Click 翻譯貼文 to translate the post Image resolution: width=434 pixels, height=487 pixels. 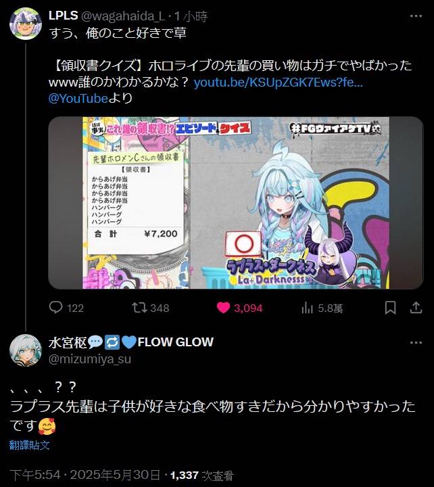tap(30, 445)
